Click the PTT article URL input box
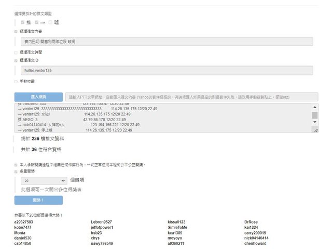The height and width of the screenshot is (249, 332). pyautogui.click(x=191, y=97)
